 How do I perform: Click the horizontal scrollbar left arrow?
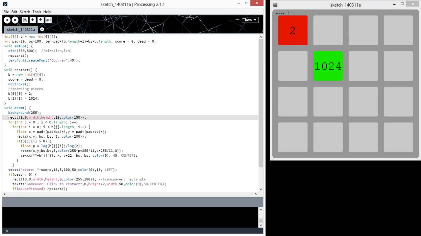[x=5, y=194]
